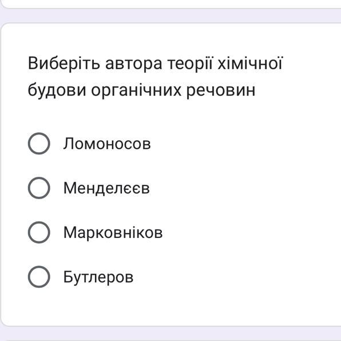Pick the Бутлеров radio button
The image size is (341, 341).
point(39,276)
